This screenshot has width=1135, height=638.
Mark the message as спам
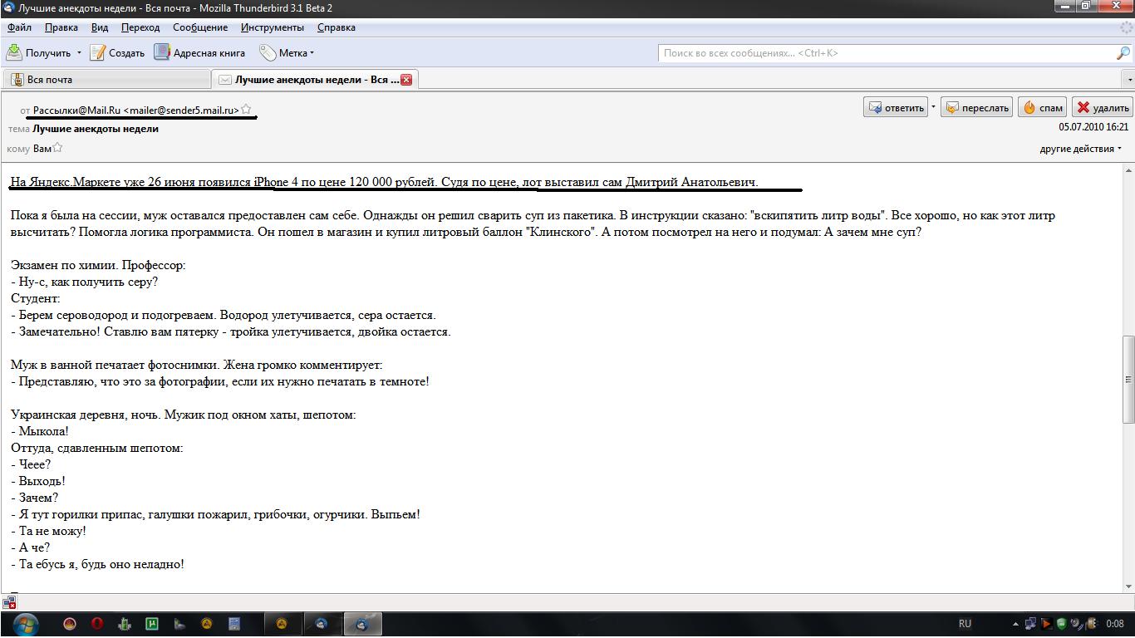(1043, 107)
